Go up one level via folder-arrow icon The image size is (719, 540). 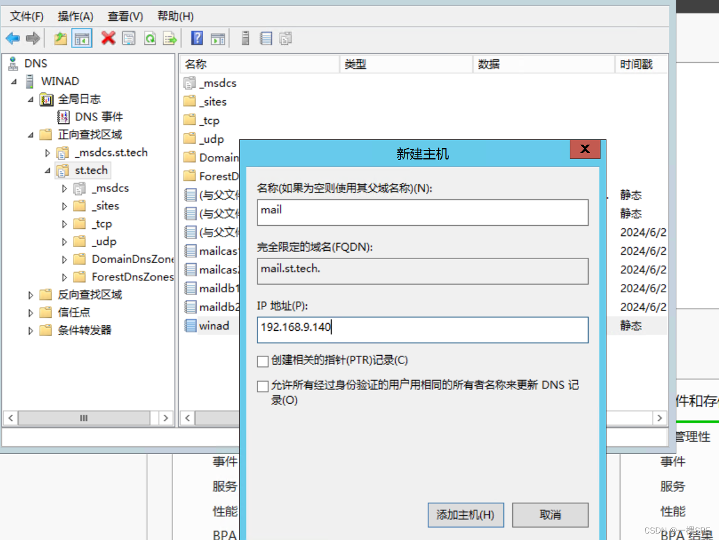point(60,39)
